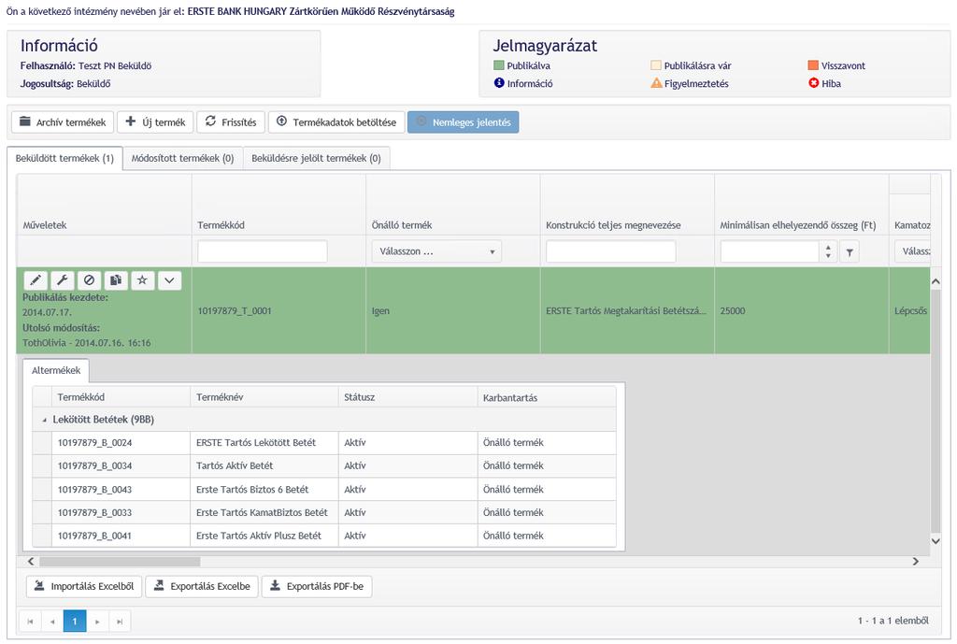
Task: Click the vertical scrollbar down arrow
Action: point(936,541)
